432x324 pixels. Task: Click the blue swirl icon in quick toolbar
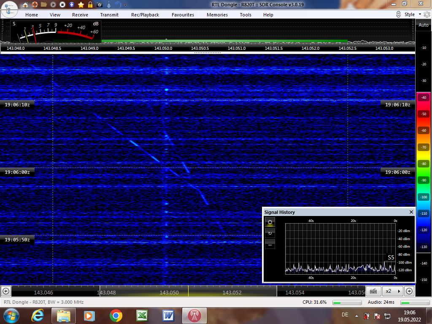(118, 5)
